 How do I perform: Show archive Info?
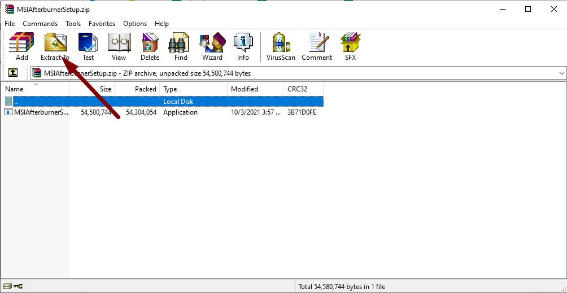(x=243, y=46)
